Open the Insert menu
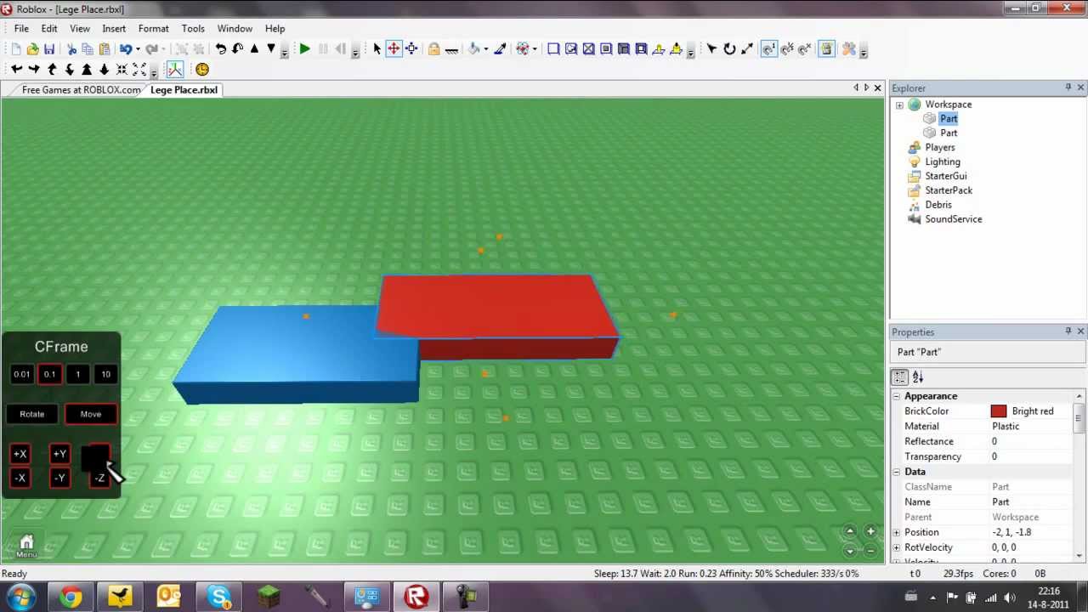The image size is (1088, 612). pos(114,29)
